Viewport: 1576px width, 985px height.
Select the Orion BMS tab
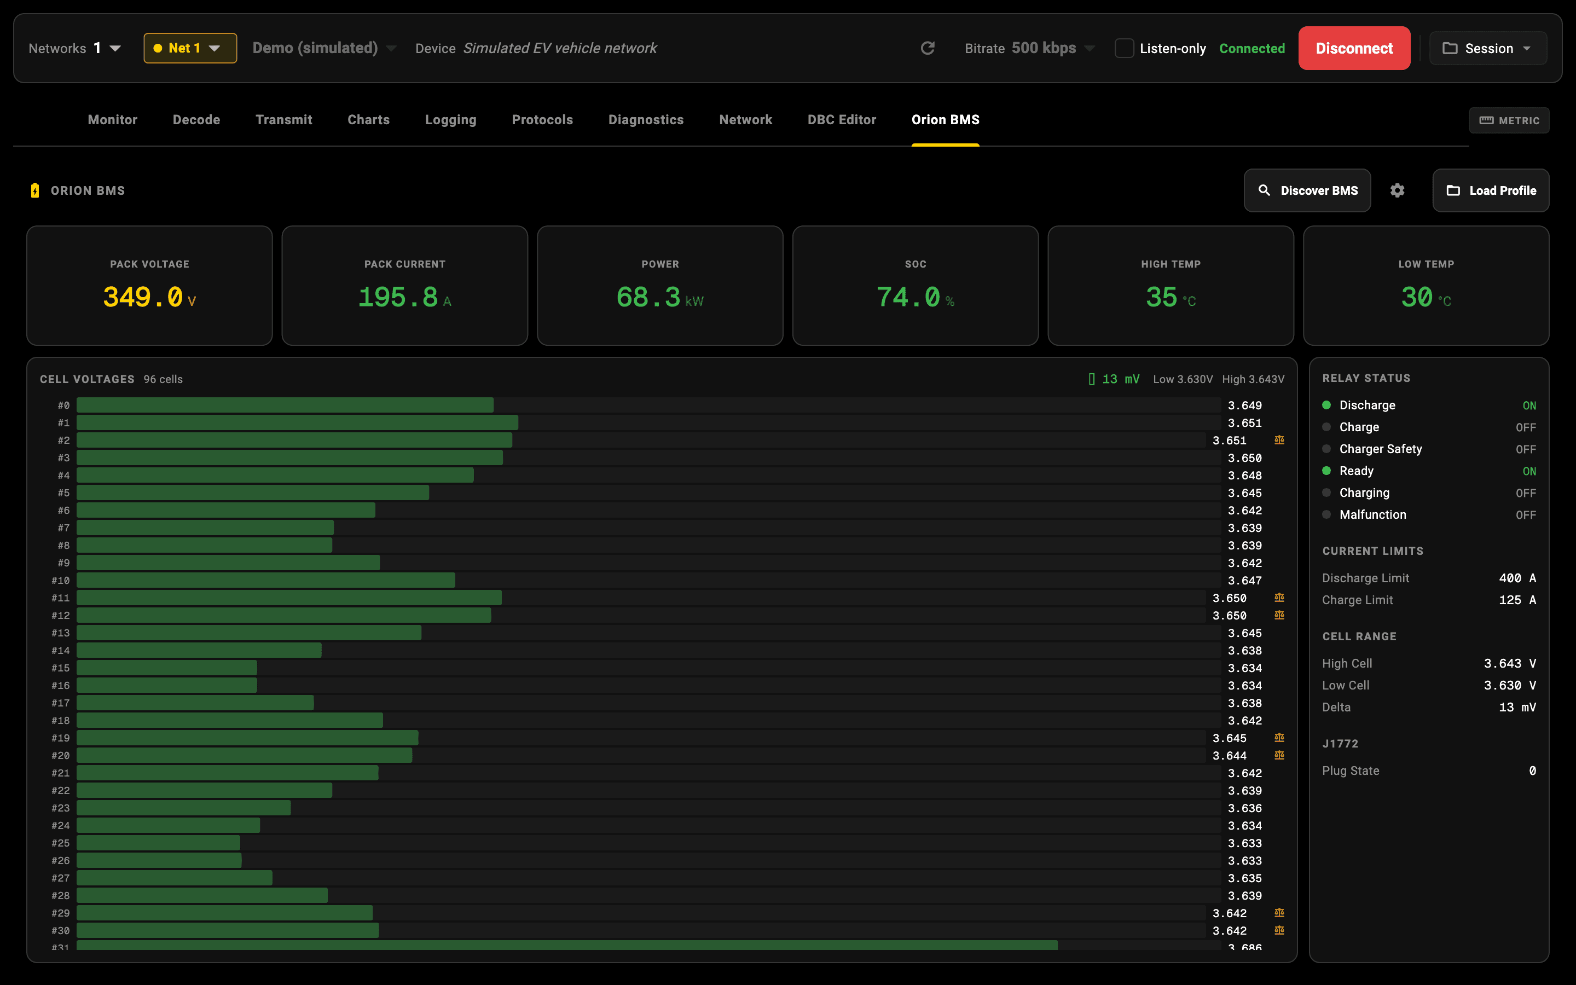946,120
